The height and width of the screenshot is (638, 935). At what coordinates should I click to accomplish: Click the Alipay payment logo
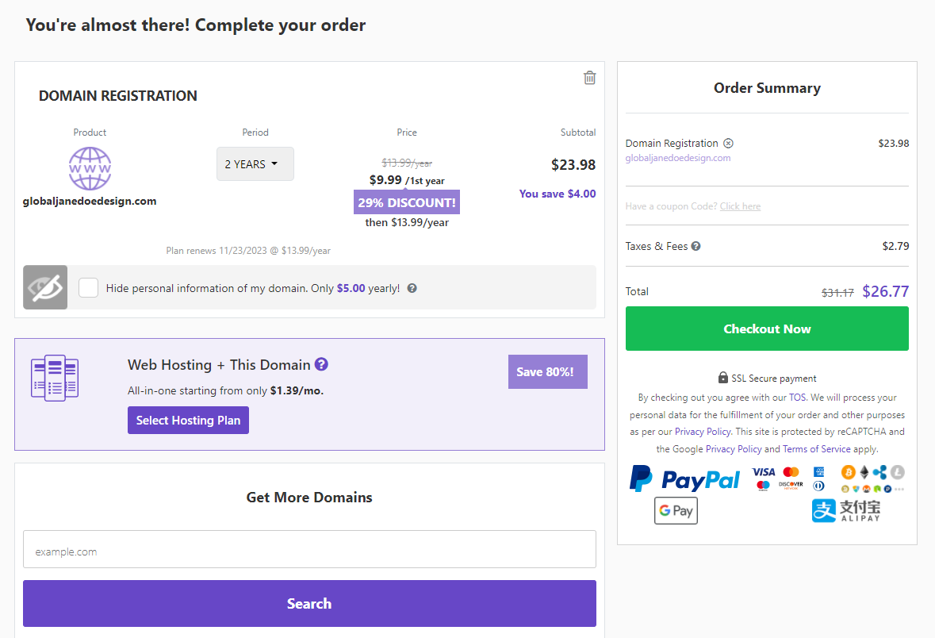click(845, 510)
